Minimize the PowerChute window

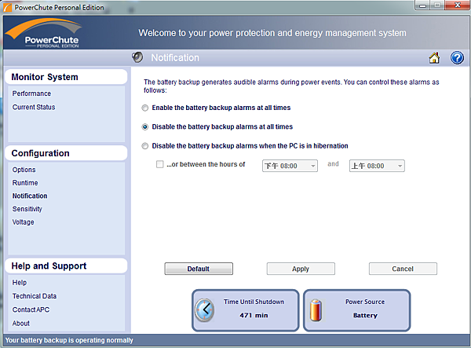coord(422,5)
